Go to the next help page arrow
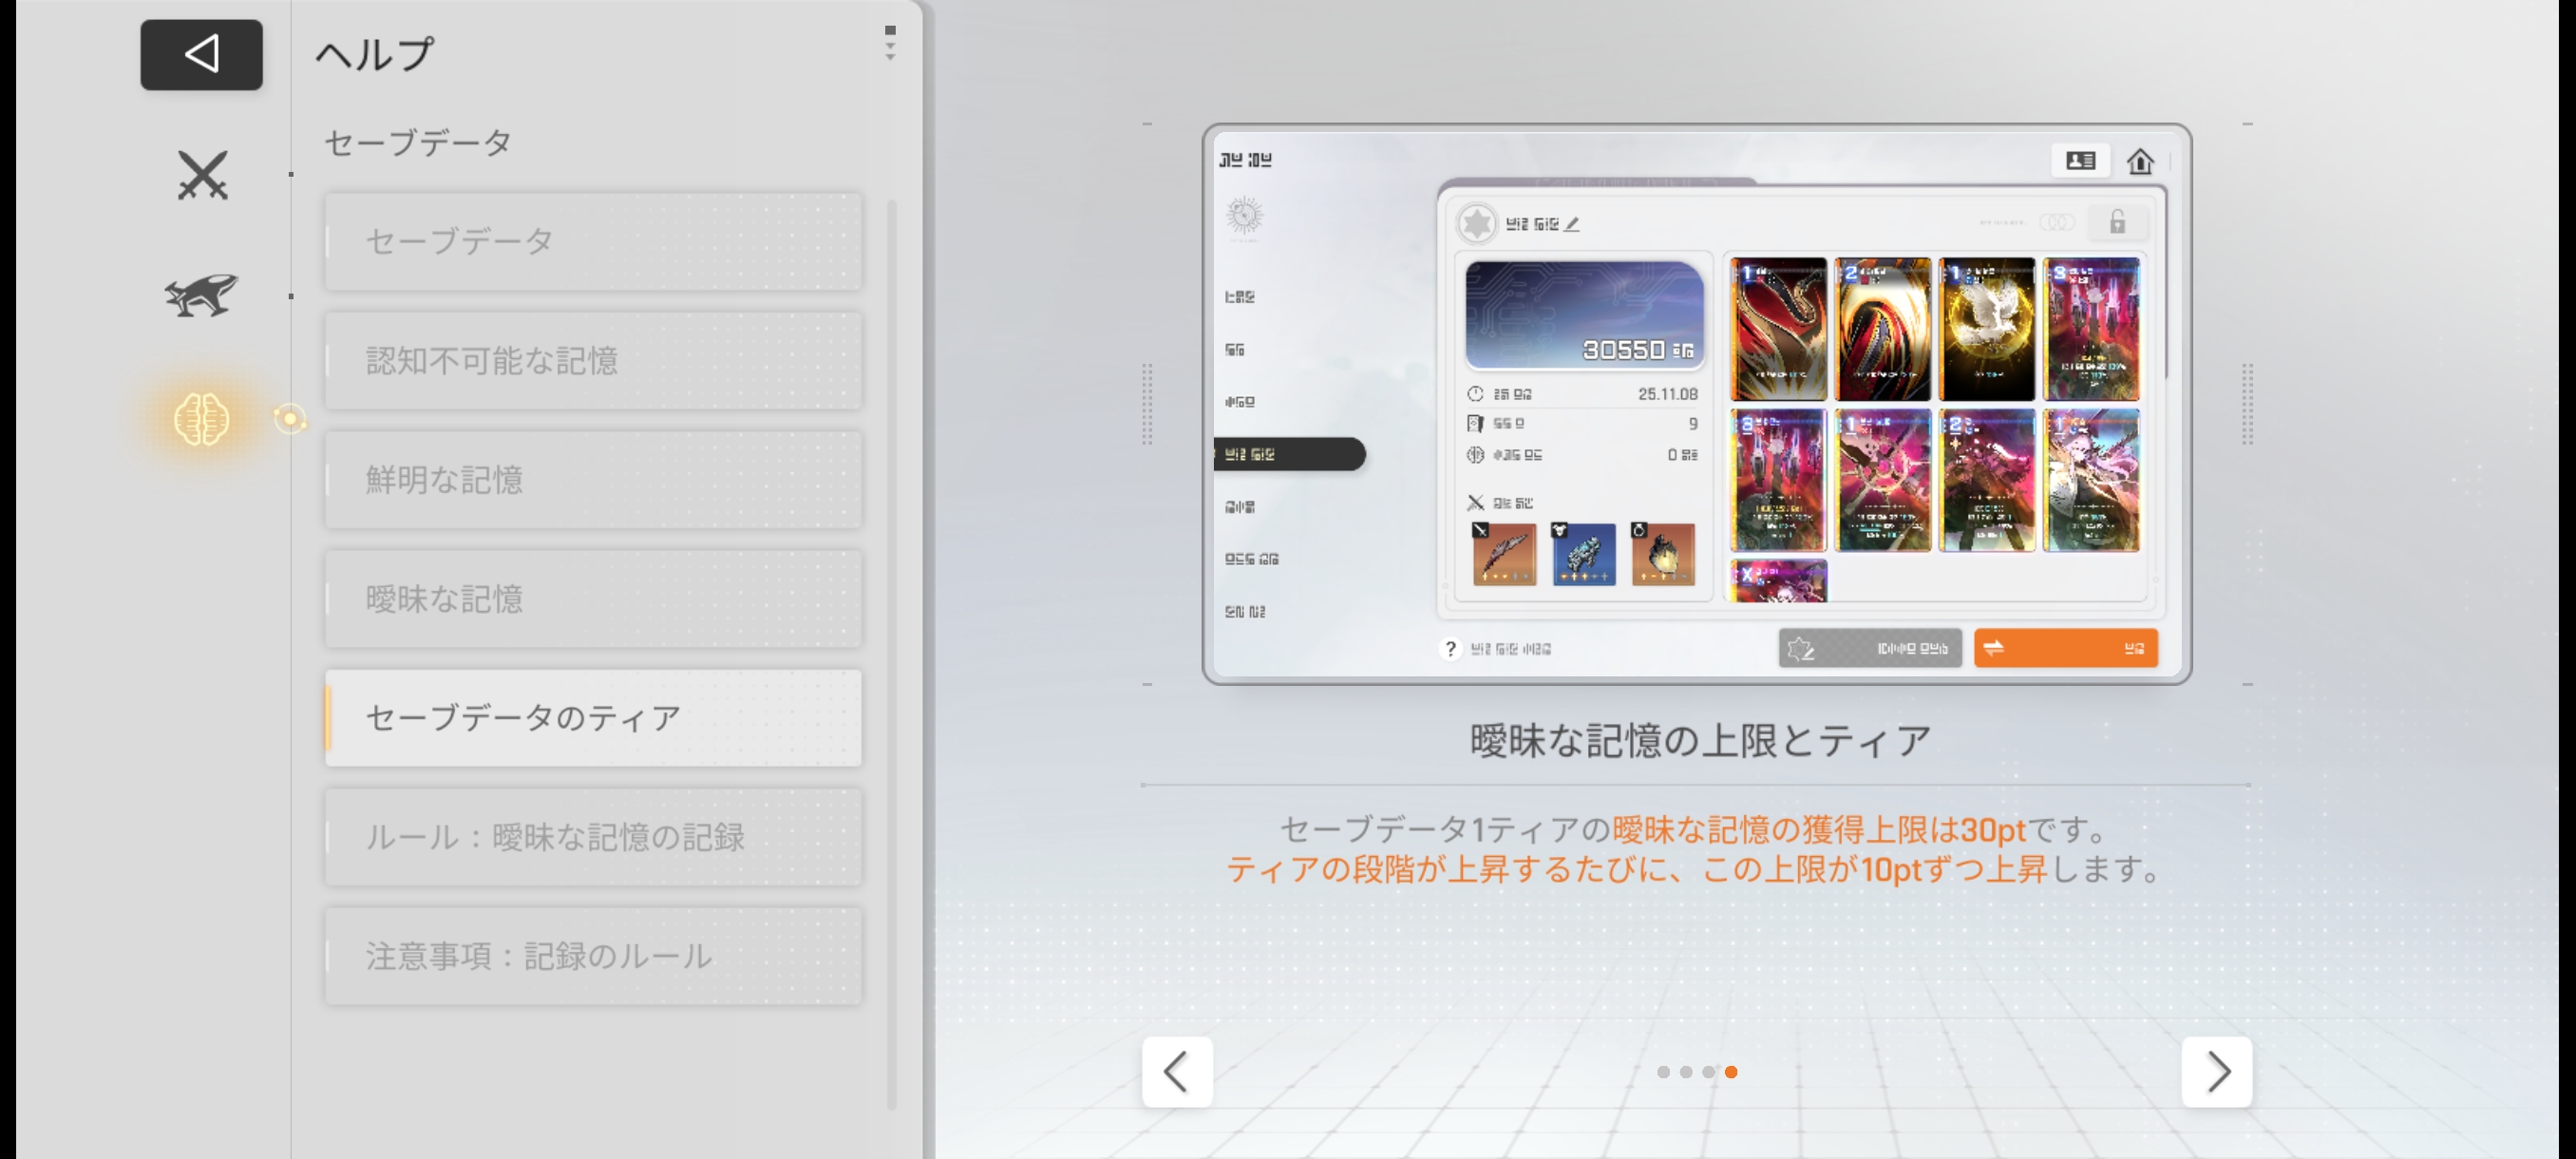The width and height of the screenshot is (2576, 1159). 2216,1072
